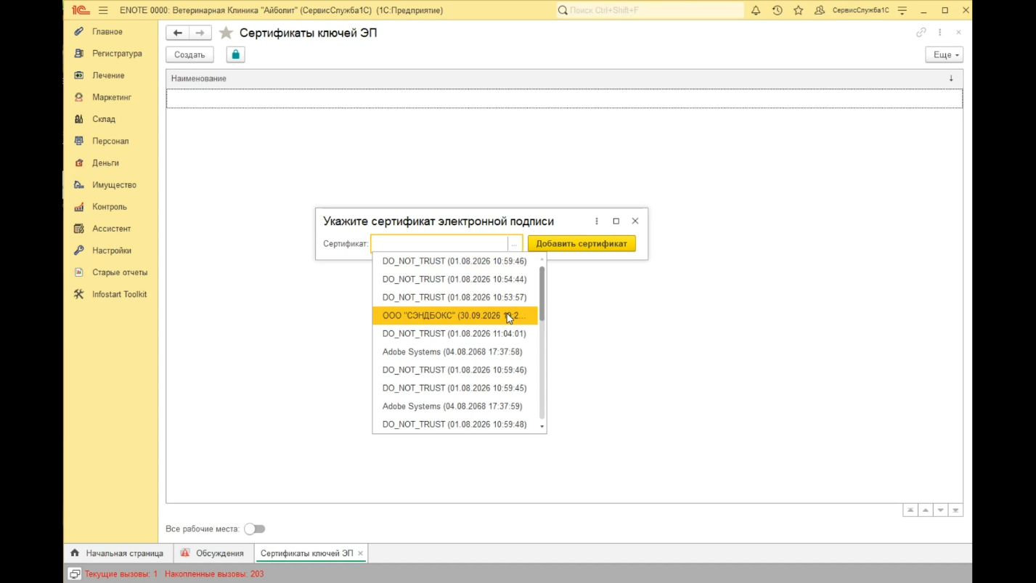
Task: Open the hamburger main menu icon
Action: point(103,10)
